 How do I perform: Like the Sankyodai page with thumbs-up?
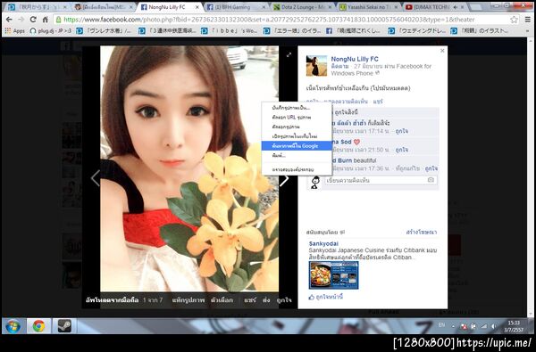326,297
